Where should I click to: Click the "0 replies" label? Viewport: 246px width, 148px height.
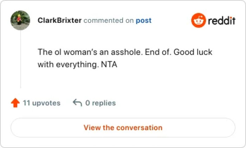click(x=101, y=103)
